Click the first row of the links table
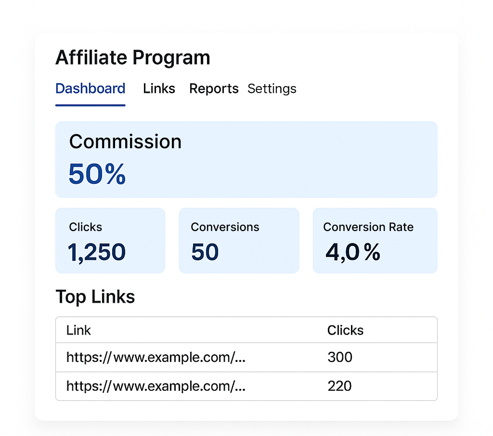This screenshot has height=436, width=493. click(246, 358)
